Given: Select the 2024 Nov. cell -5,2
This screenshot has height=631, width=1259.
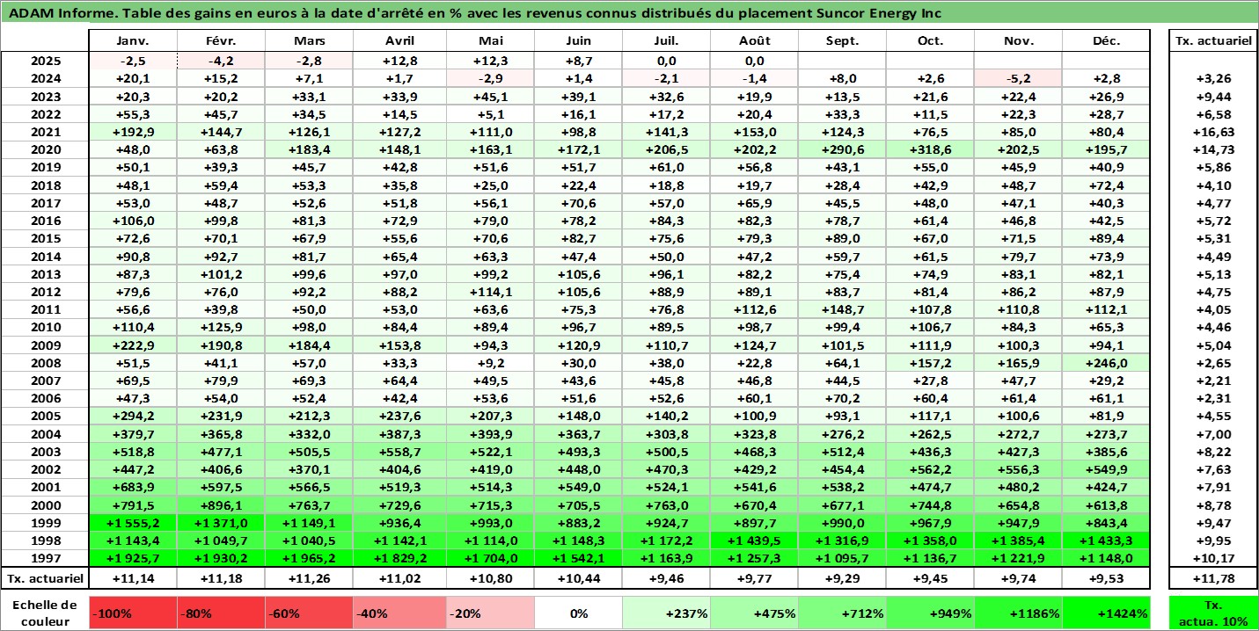Looking at the screenshot, I should tap(1018, 78).
